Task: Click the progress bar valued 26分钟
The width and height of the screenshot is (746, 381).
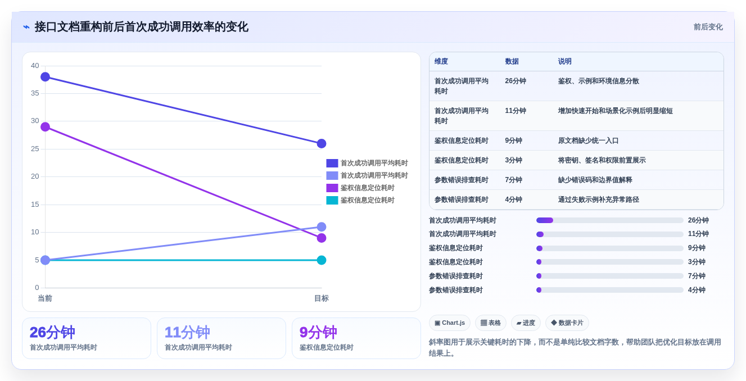Action: pyautogui.click(x=610, y=220)
